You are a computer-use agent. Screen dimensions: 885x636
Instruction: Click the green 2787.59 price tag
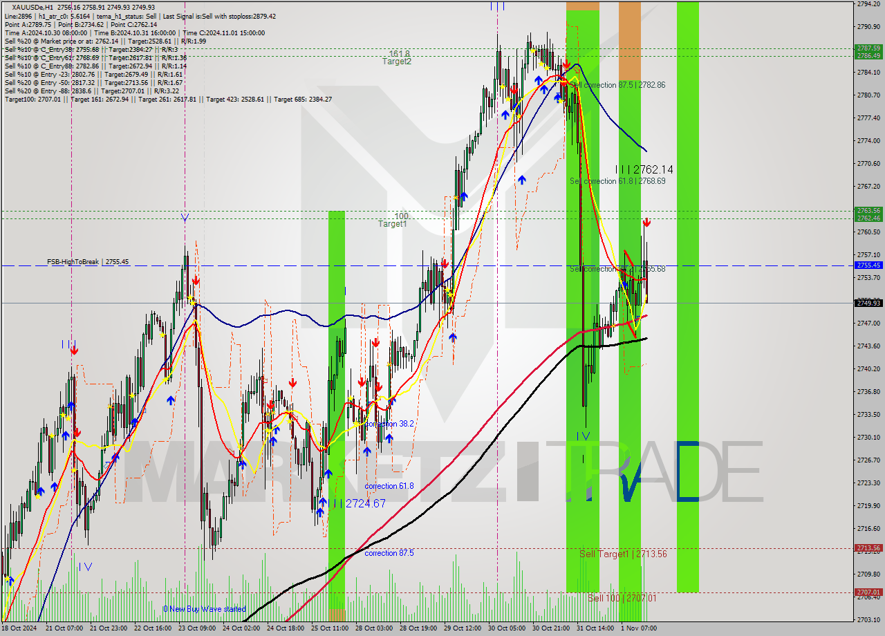[868, 48]
